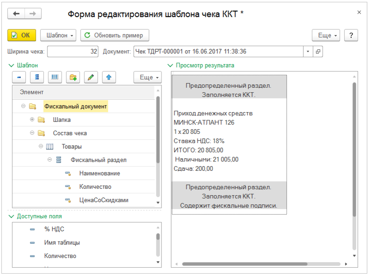Click the % НДС field icon

coord(32,229)
